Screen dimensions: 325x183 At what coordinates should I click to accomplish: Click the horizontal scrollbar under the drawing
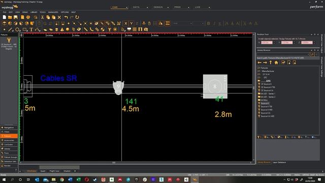click(x=137, y=163)
